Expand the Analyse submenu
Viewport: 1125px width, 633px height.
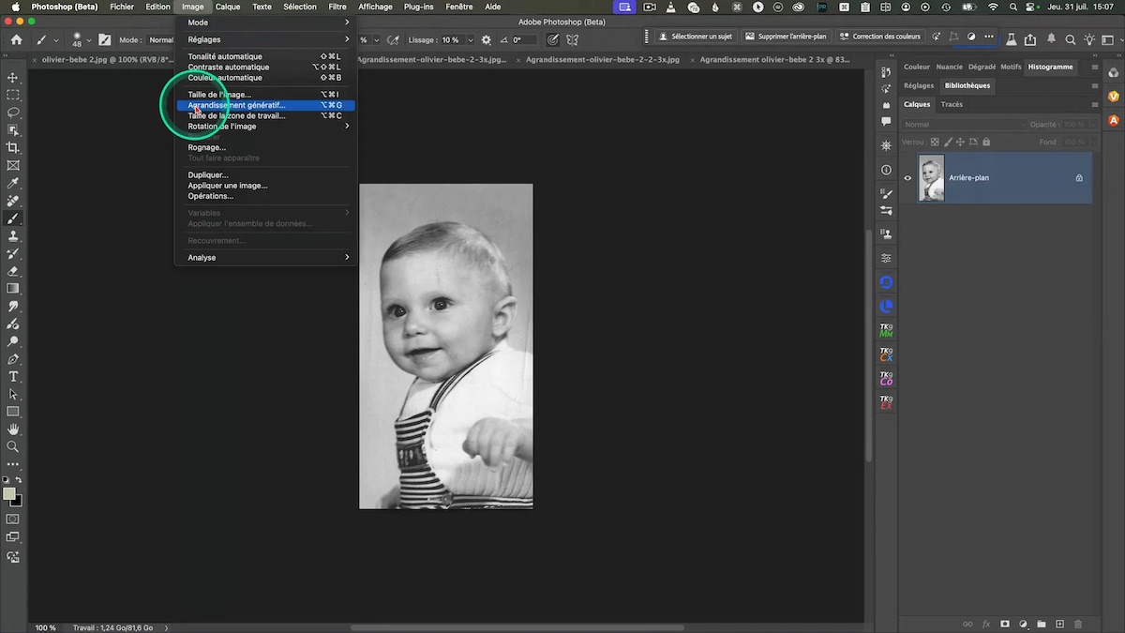[266, 258]
